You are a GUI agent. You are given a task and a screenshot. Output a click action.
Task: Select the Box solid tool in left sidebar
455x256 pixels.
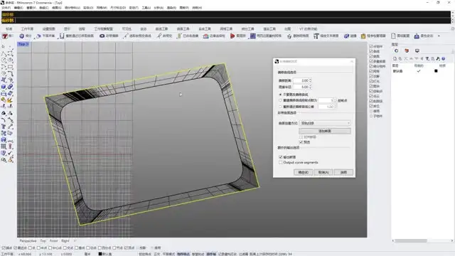click(4, 87)
